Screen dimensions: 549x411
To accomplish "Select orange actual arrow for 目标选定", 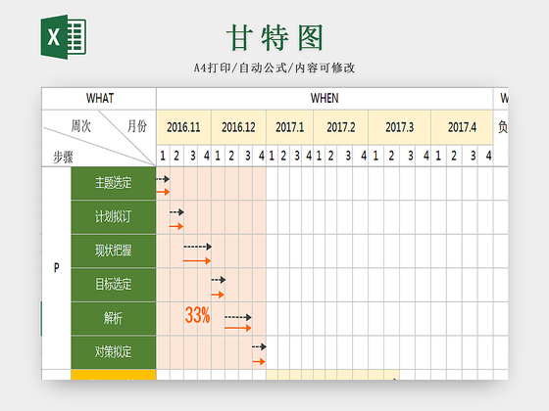I will (218, 295).
